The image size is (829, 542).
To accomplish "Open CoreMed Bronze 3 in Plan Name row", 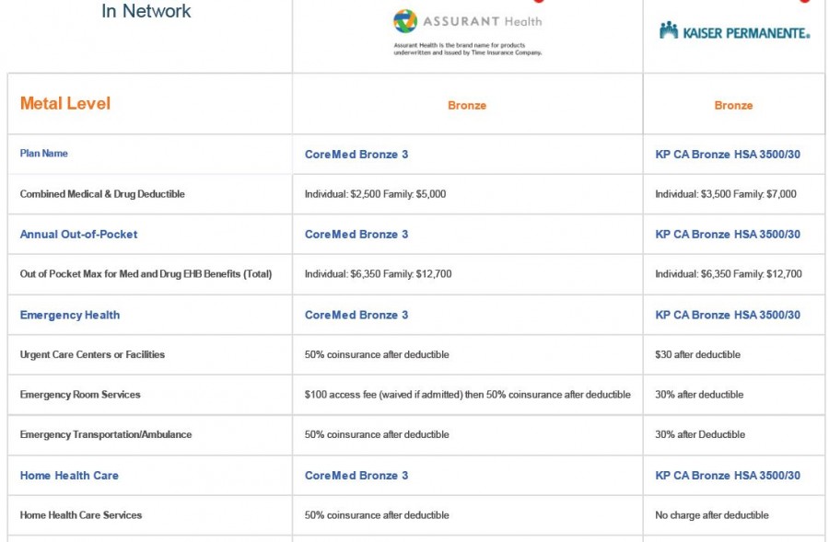I will coord(356,155).
